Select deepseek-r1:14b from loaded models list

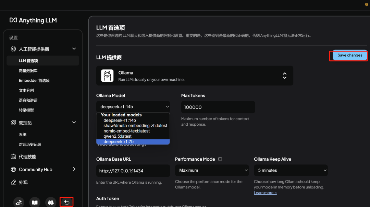pyautogui.click(x=133, y=120)
